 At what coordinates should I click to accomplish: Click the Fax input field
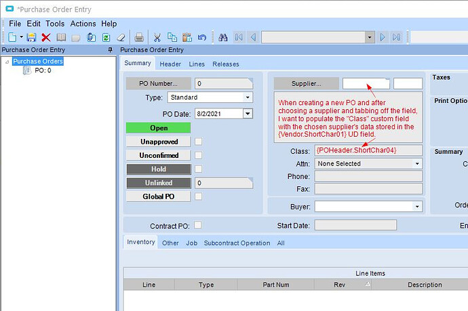point(368,189)
